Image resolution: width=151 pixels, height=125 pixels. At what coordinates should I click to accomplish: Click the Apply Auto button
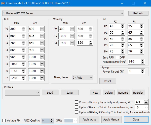point(89,119)
